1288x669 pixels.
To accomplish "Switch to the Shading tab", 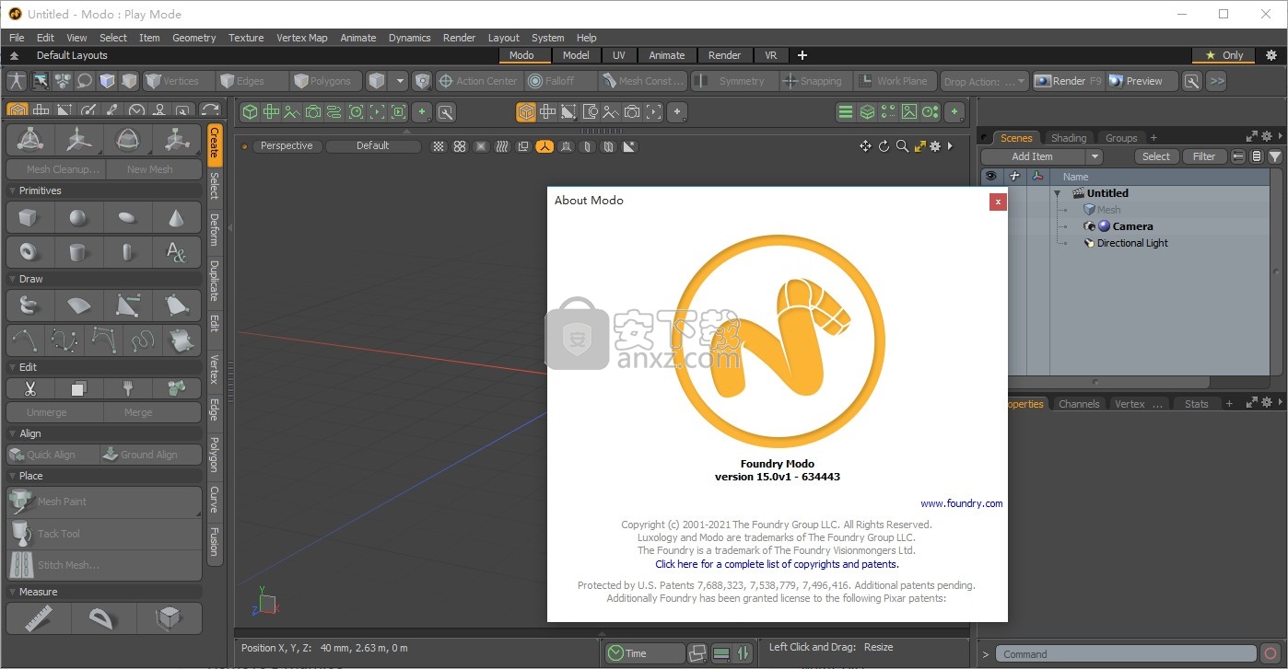I will (x=1069, y=138).
